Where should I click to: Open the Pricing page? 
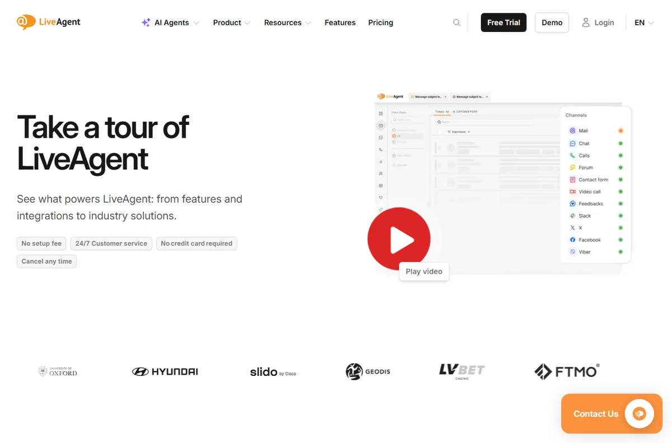click(381, 22)
